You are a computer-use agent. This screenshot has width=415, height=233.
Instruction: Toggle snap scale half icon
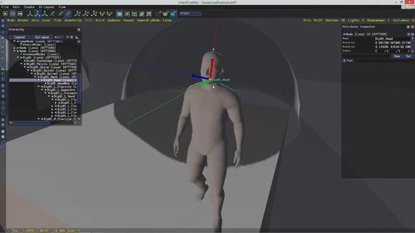(x=102, y=14)
